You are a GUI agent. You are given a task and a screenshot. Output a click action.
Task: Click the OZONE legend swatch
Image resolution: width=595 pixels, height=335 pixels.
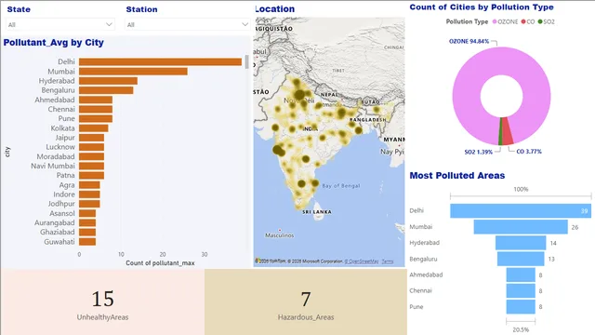(x=495, y=21)
